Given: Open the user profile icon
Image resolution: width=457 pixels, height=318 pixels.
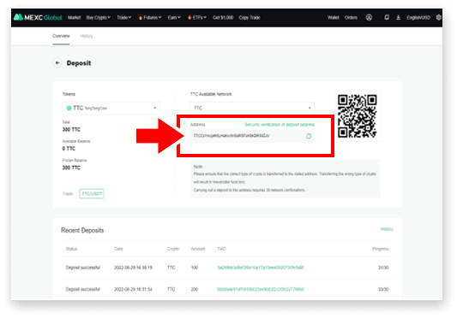Looking at the screenshot, I should (369, 18).
